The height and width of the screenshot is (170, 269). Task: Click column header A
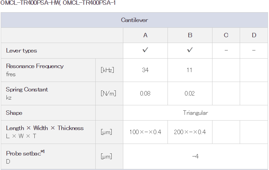145,35
